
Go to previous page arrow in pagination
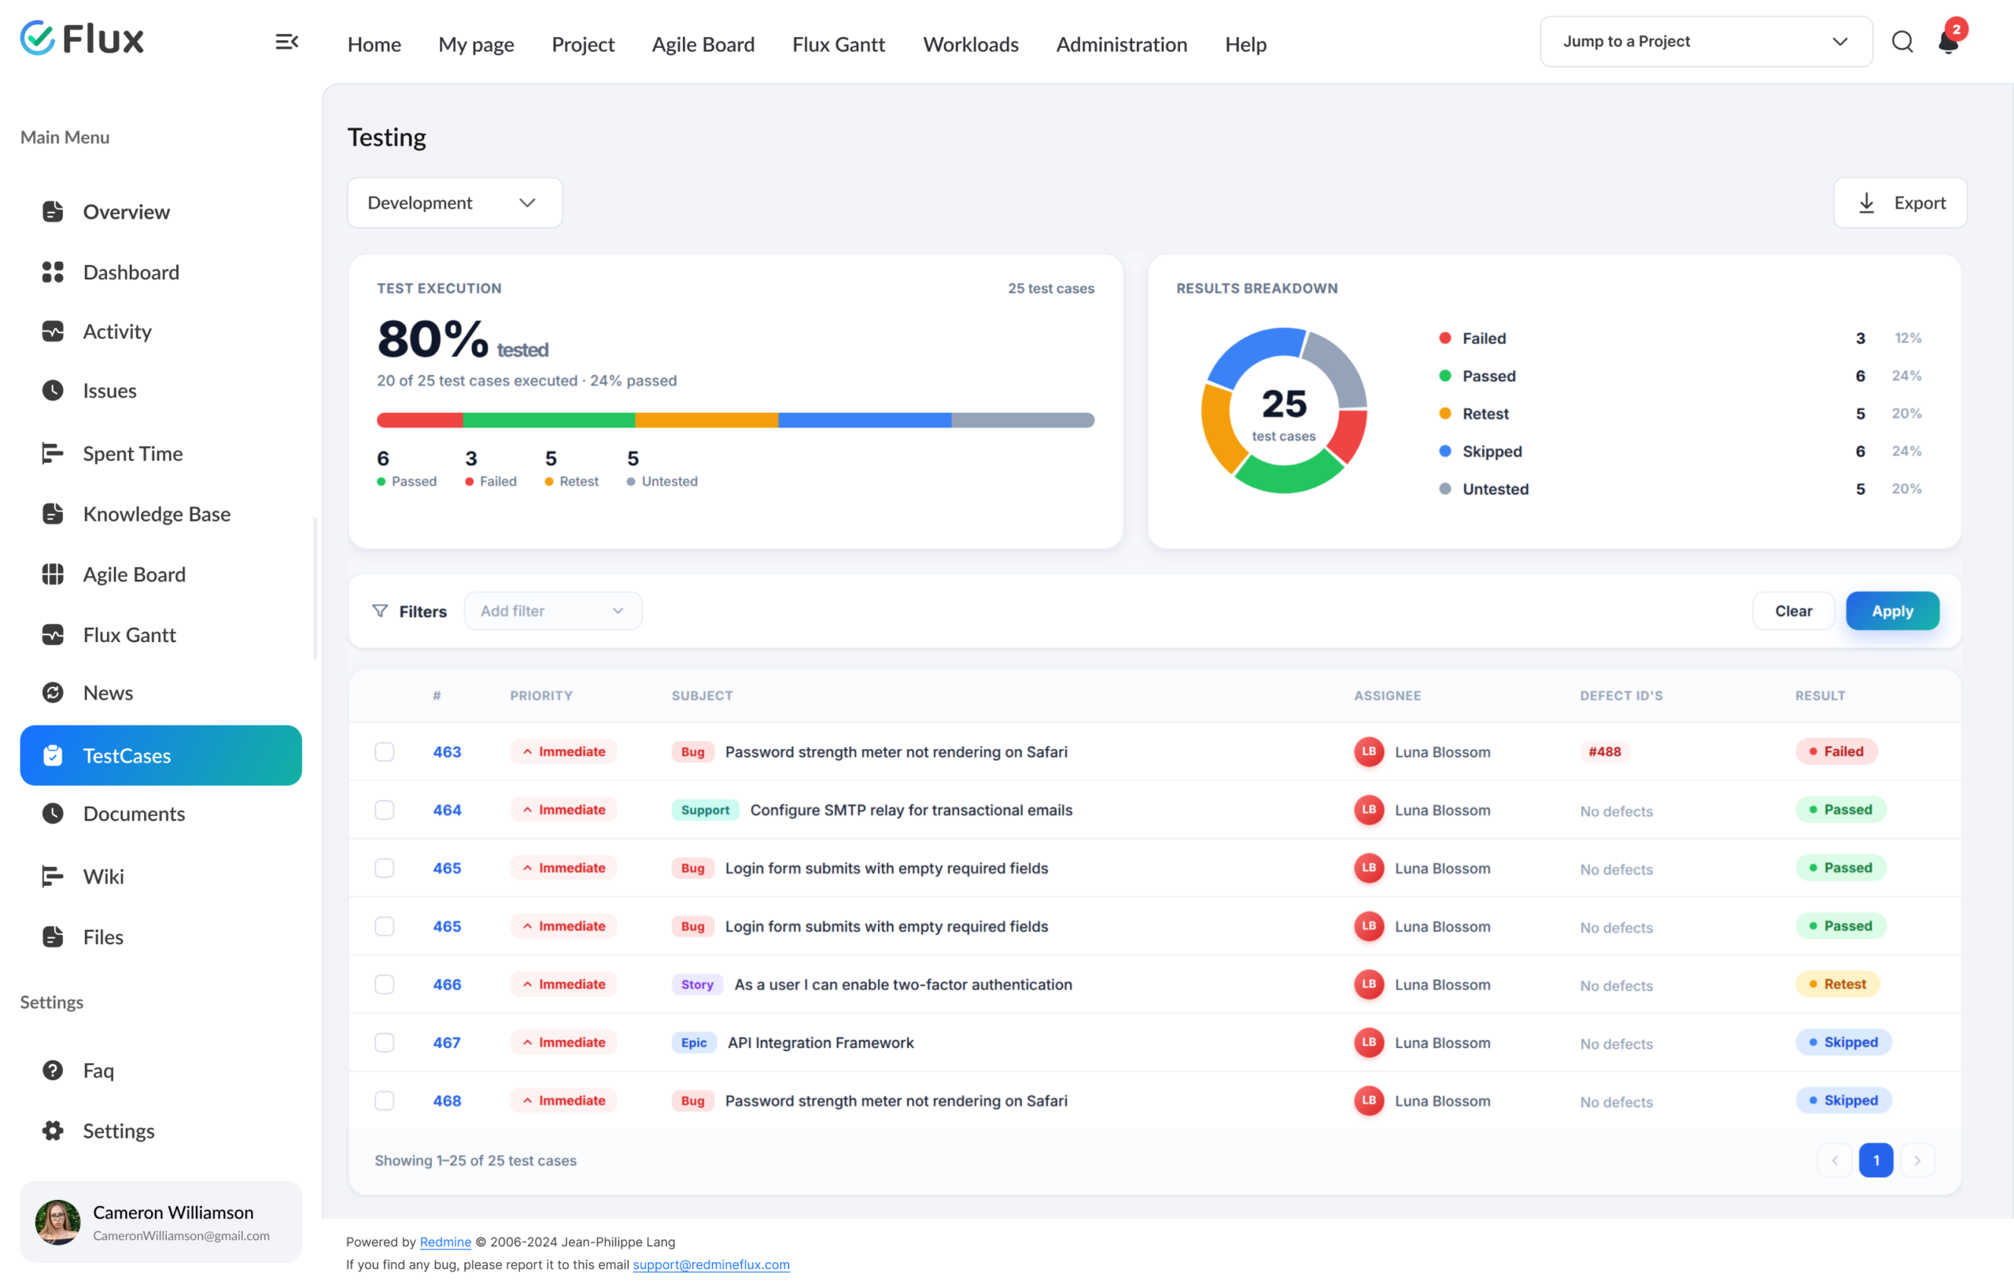(x=1834, y=1160)
